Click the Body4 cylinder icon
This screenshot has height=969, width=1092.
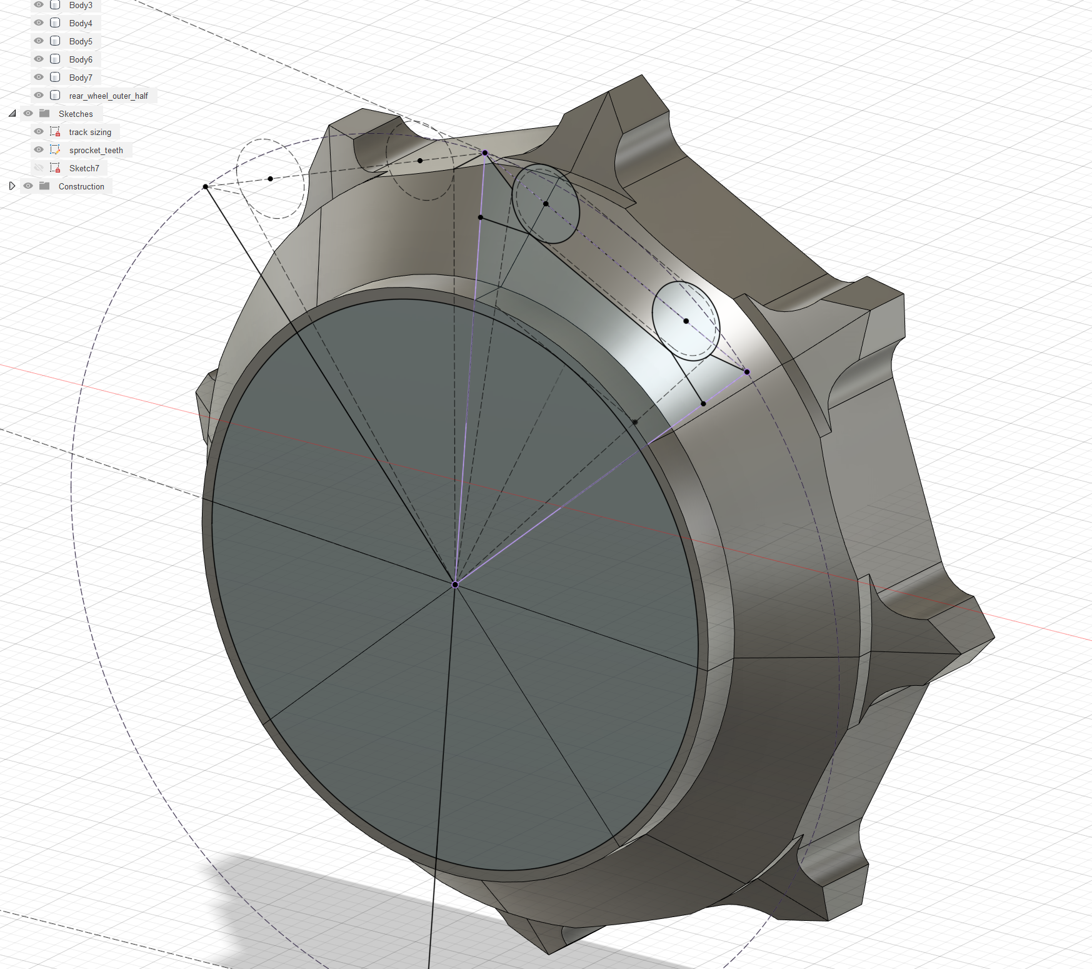click(55, 23)
